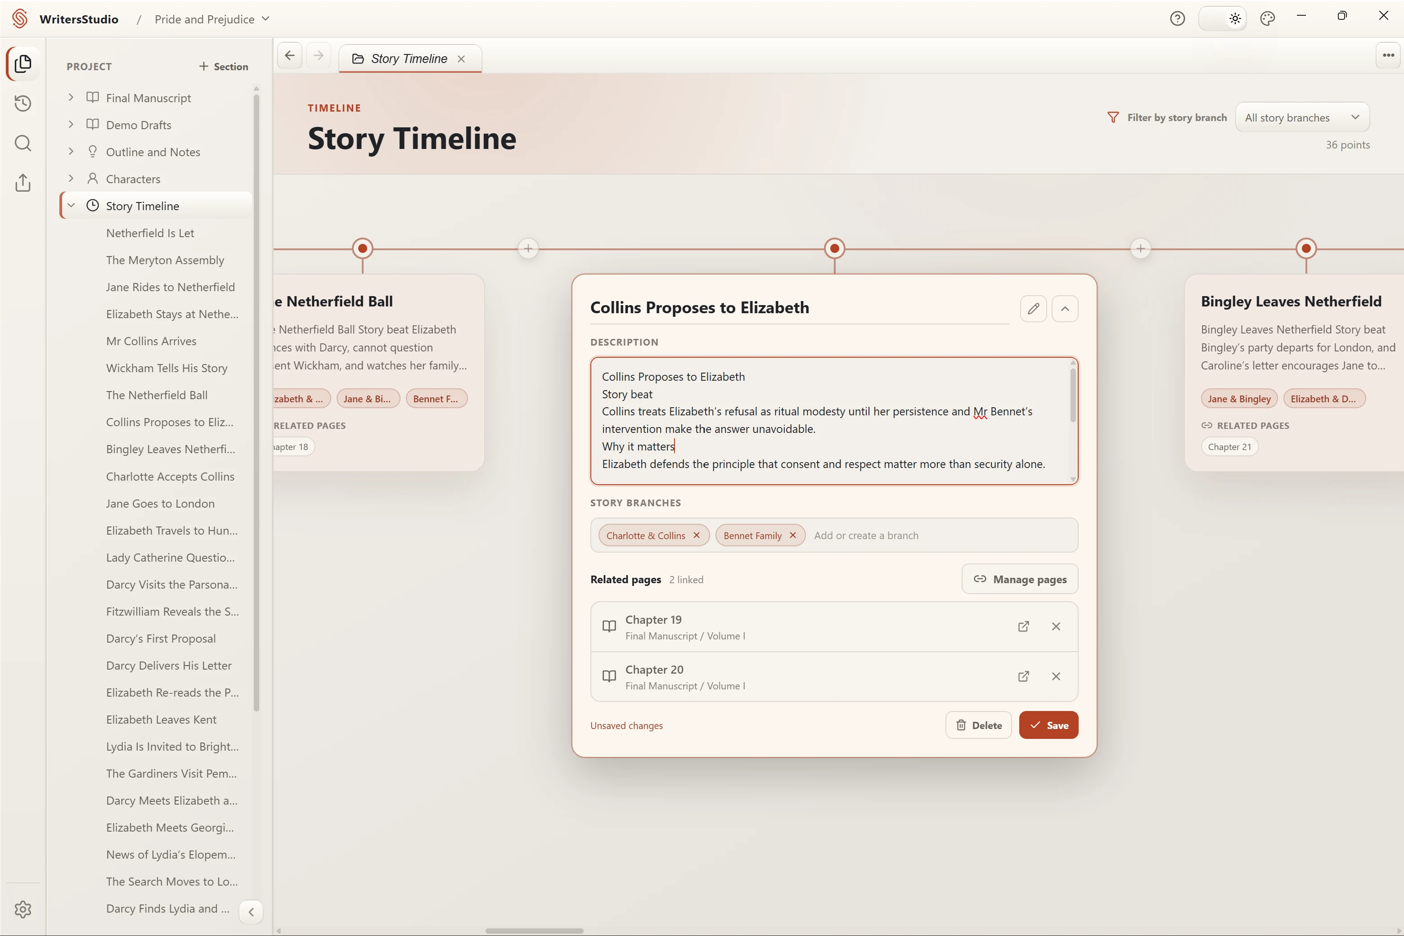This screenshot has width=1404, height=936.
Task: Open the three-dot more options menu
Action: point(1388,55)
